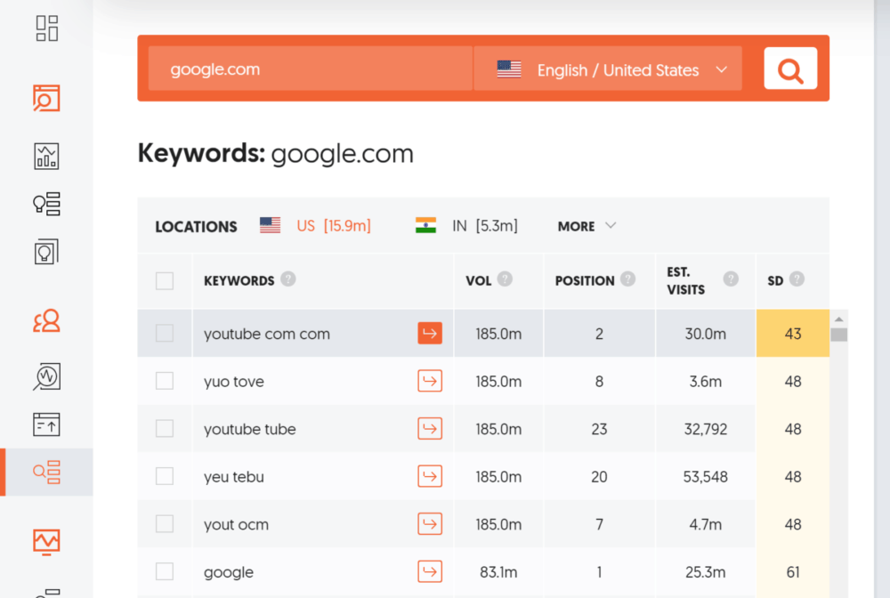Enable the checkbox beside the google keyword

click(x=165, y=571)
